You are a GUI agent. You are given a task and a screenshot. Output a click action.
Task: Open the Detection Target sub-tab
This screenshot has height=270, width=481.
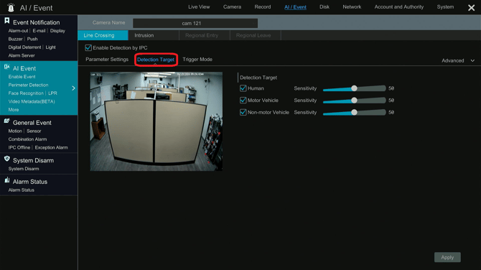(156, 60)
